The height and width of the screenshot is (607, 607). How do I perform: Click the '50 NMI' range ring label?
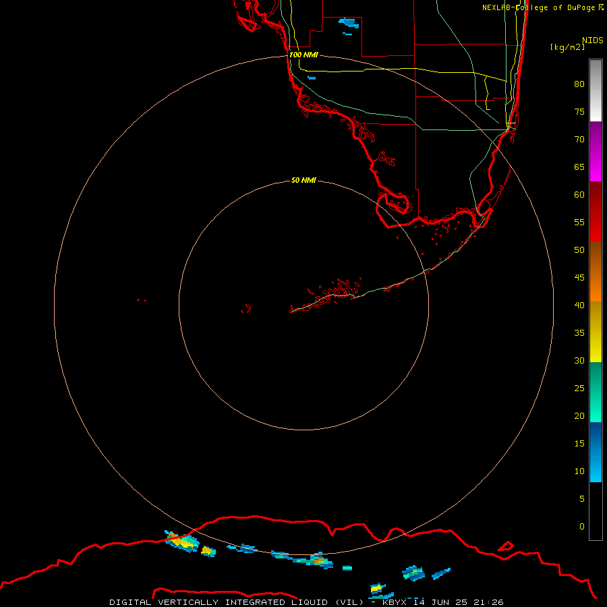pos(303,180)
